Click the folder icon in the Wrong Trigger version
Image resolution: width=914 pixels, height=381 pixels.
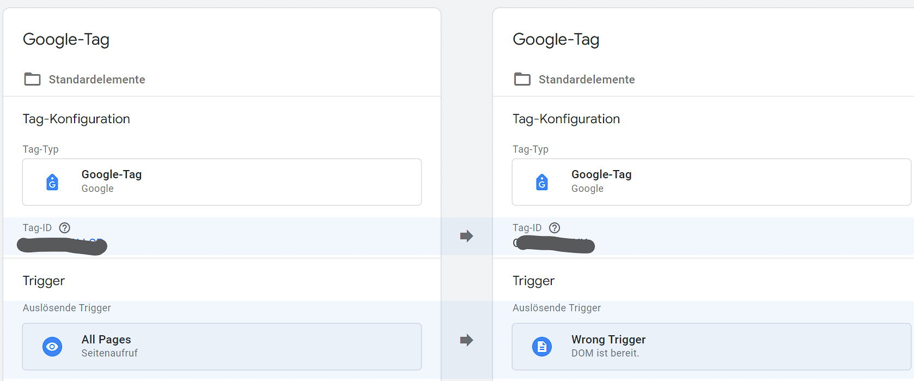[x=522, y=80]
